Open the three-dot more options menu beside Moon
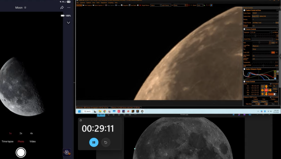 coord(69,7)
